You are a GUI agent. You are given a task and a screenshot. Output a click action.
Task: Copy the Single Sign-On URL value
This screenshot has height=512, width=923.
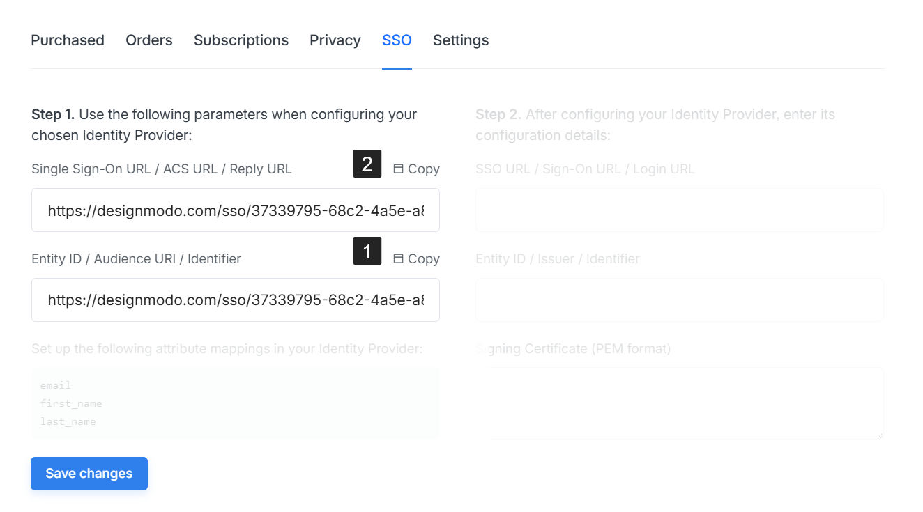[x=417, y=169]
